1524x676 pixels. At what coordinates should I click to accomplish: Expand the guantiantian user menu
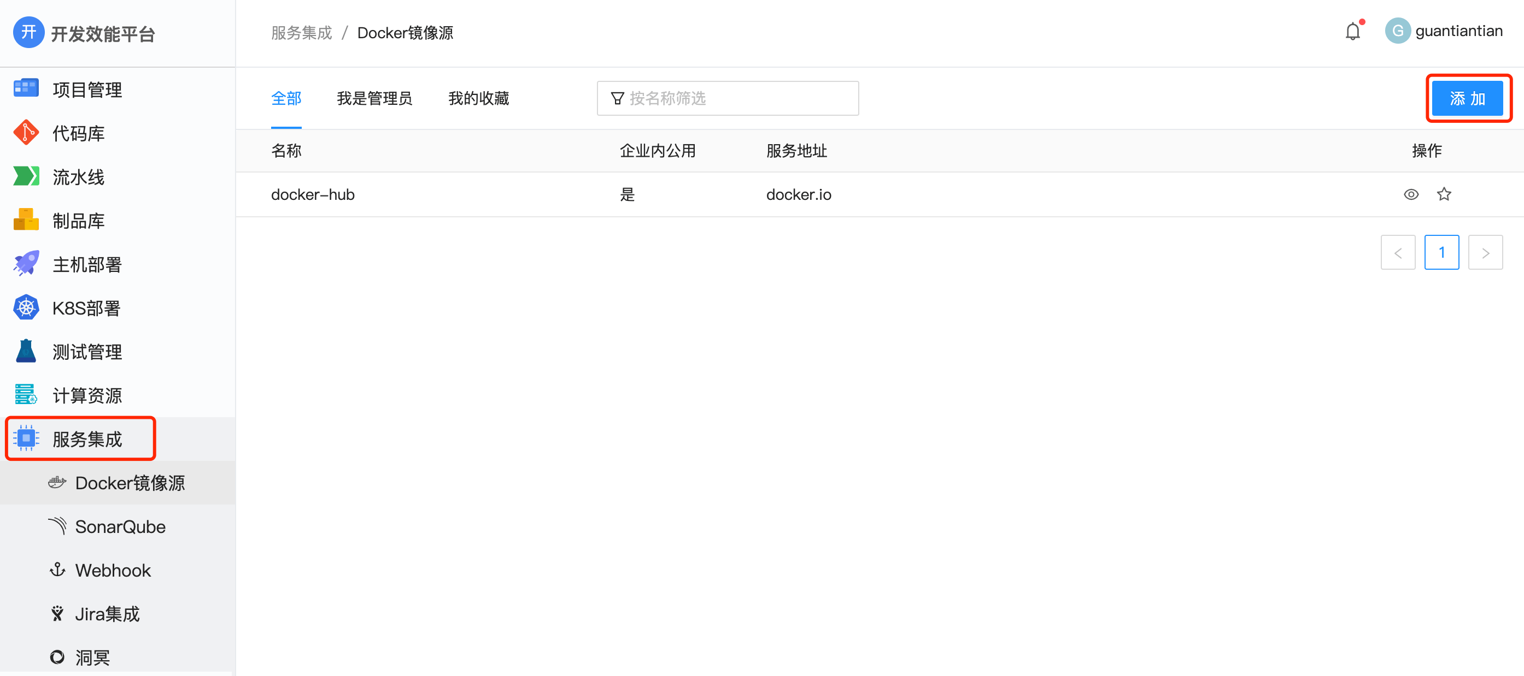coord(1445,31)
